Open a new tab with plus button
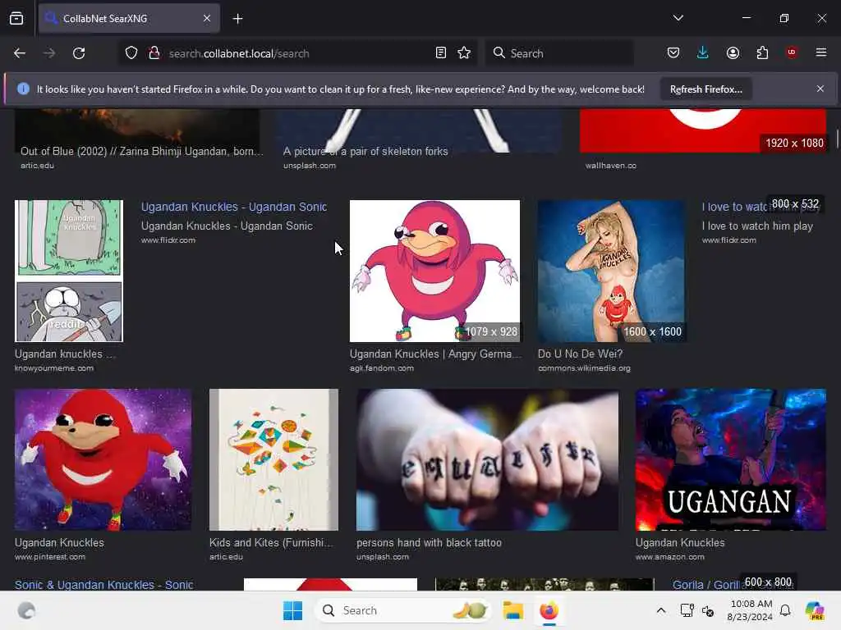841x630 pixels. pos(237,19)
